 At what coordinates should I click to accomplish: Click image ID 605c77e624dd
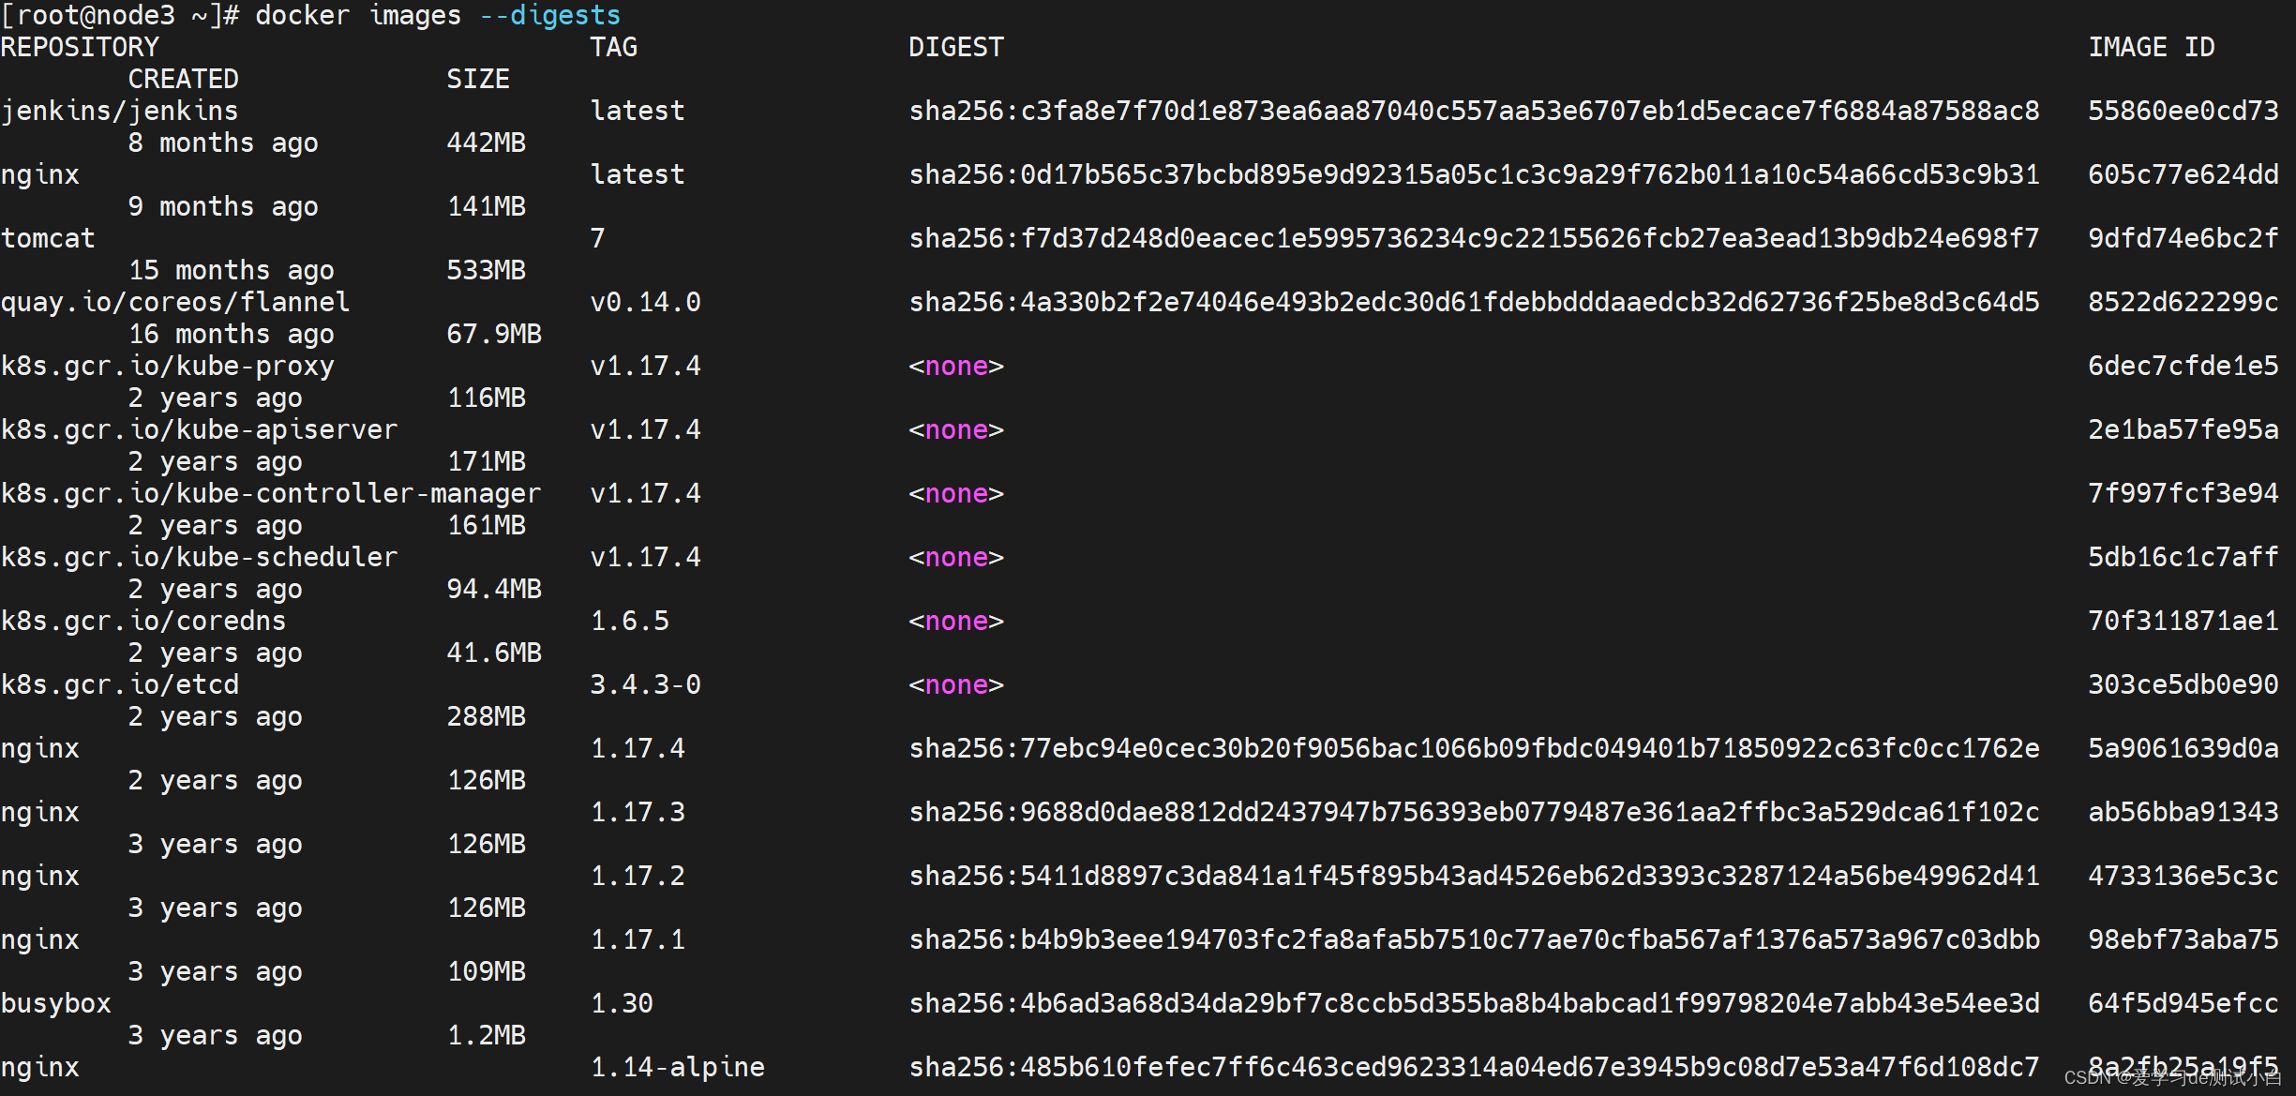(x=2183, y=175)
